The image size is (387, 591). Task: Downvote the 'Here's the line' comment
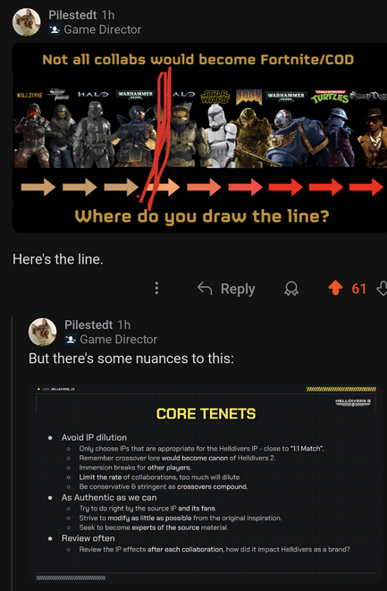tap(382, 288)
